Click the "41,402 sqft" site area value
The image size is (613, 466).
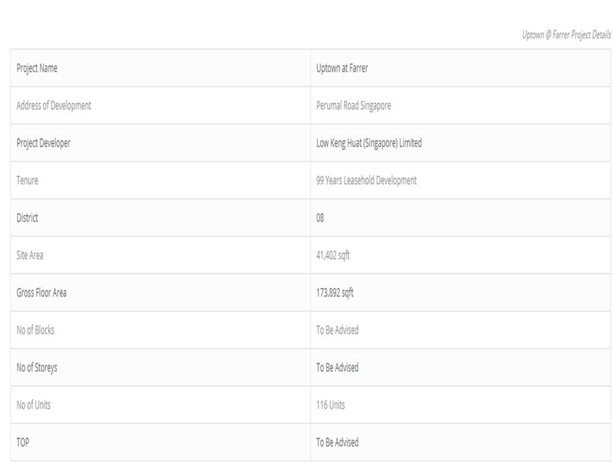click(x=333, y=255)
